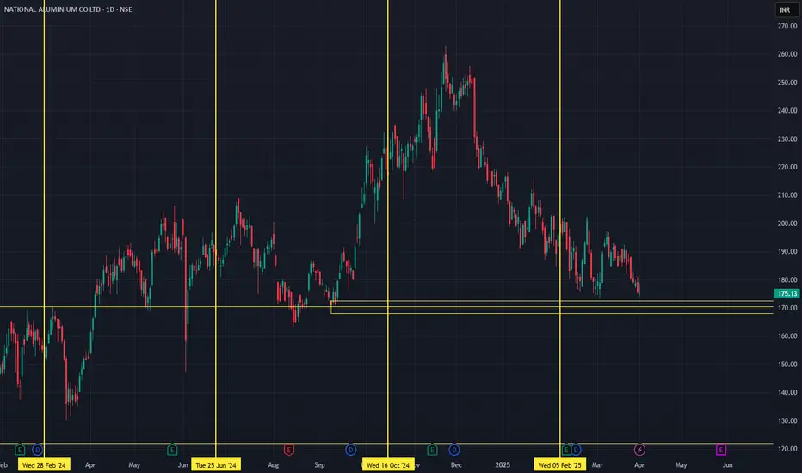The width and height of the screenshot is (802, 473).
Task: Open the green earnings E marker near Wed 05 Feb '25
Action: click(566, 450)
